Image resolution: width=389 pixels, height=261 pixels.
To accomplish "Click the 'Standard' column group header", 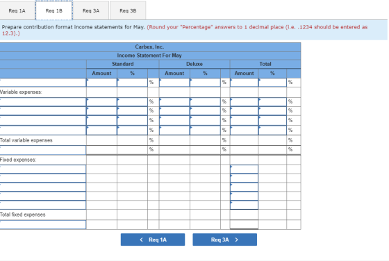I will tap(123, 64).
